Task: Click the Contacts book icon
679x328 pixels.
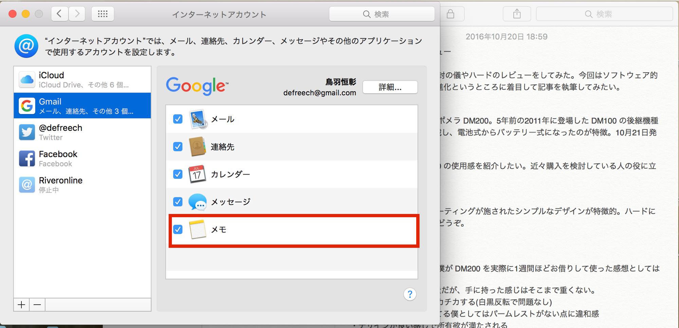Action: coord(197,147)
